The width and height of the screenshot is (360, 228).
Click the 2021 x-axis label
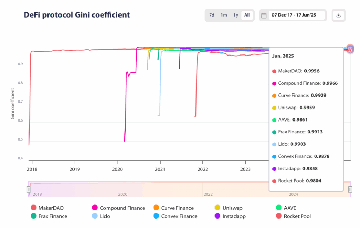click(x=160, y=169)
